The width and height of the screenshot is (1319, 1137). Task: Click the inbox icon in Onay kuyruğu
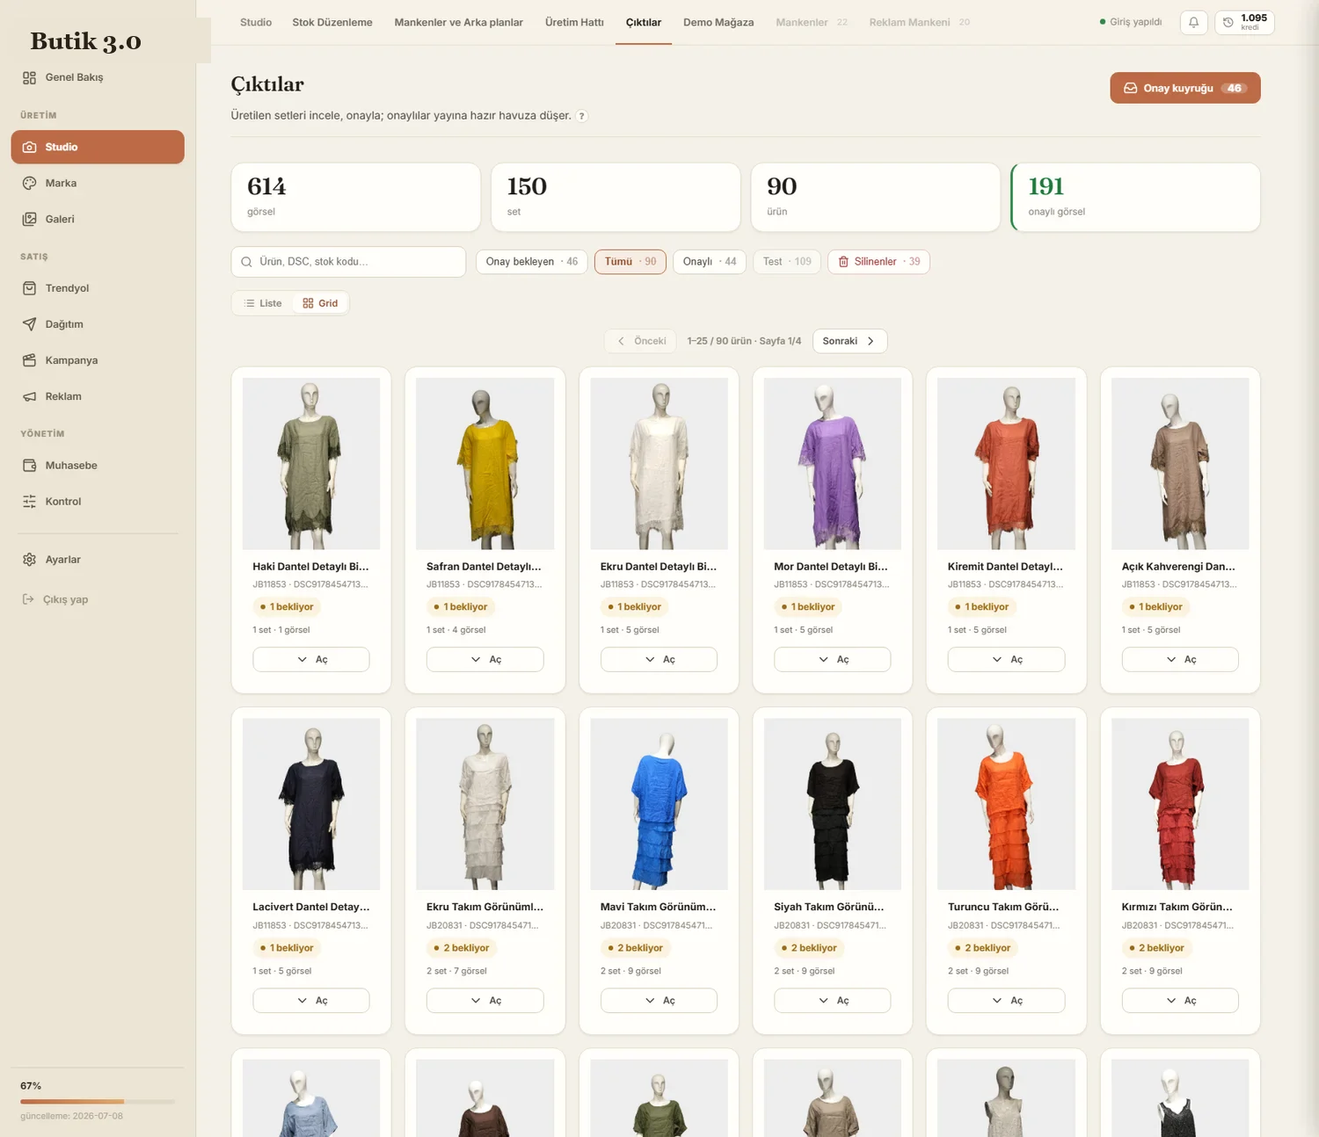click(x=1130, y=88)
